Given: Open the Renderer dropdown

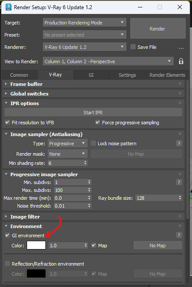Looking at the screenshot, I should coord(85,47).
